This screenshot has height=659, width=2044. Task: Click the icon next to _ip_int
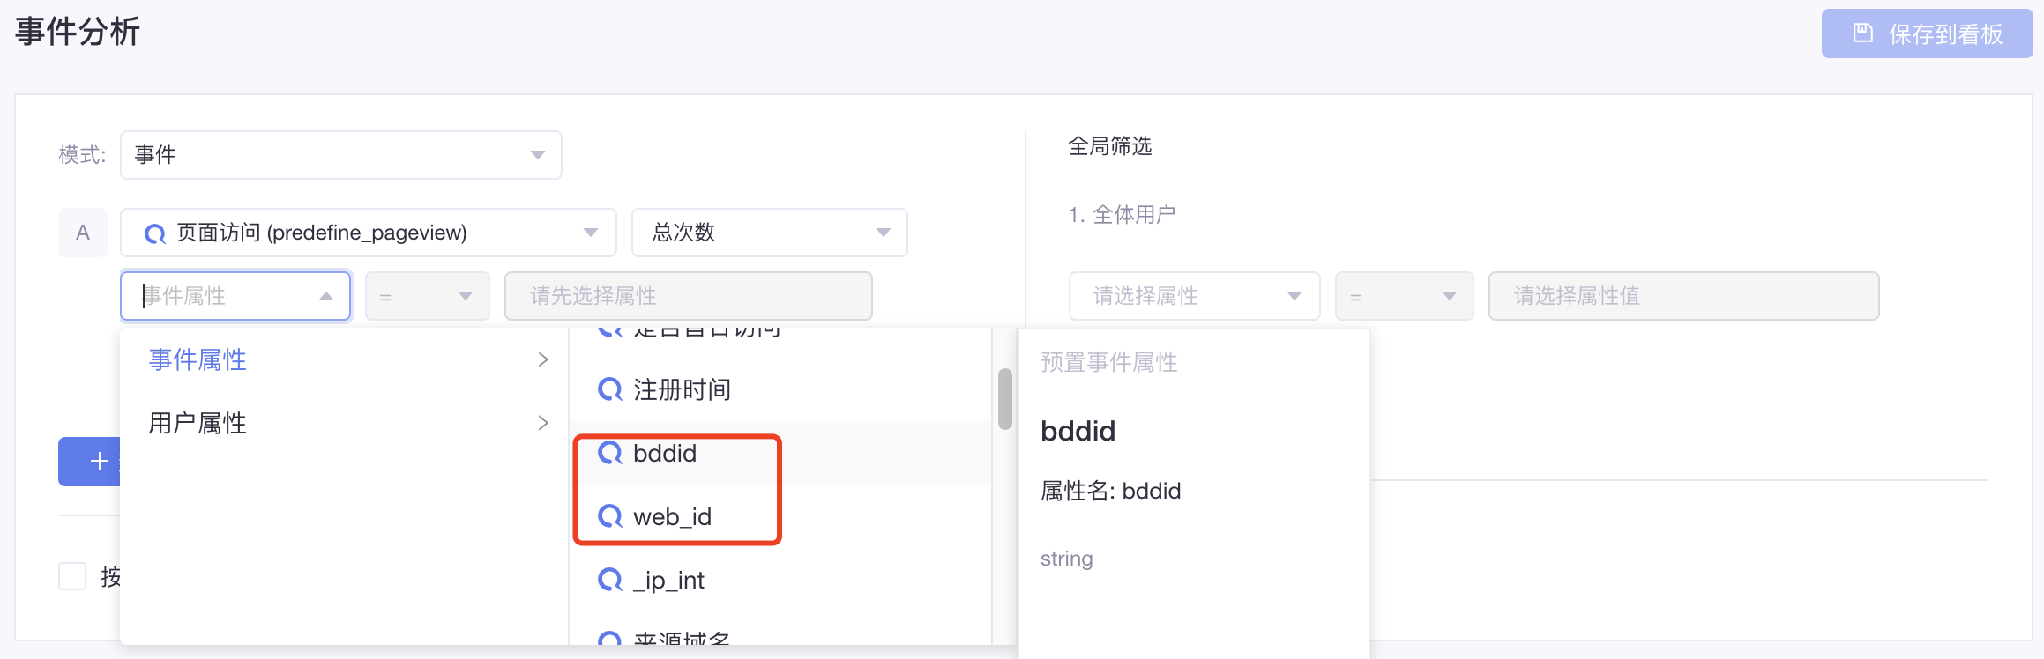pos(610,580)
